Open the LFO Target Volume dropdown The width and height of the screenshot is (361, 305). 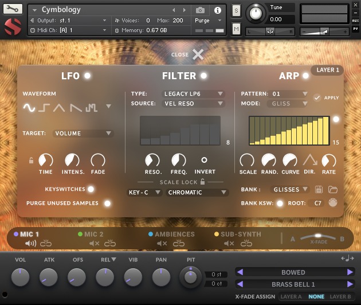pyautogui.click(x=83, y=134)
